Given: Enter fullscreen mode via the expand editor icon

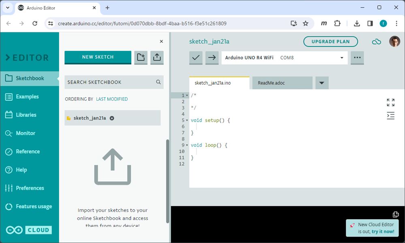Looking at the screenshot, I should (x=390, y=102).
